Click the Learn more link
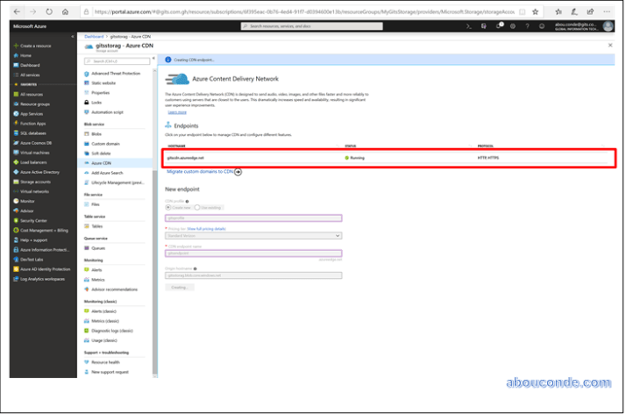Screen dimensions: 626x414 click(176, 112)
